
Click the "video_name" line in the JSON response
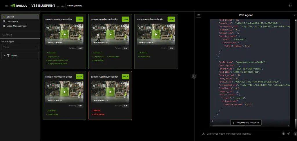[243, 62]
